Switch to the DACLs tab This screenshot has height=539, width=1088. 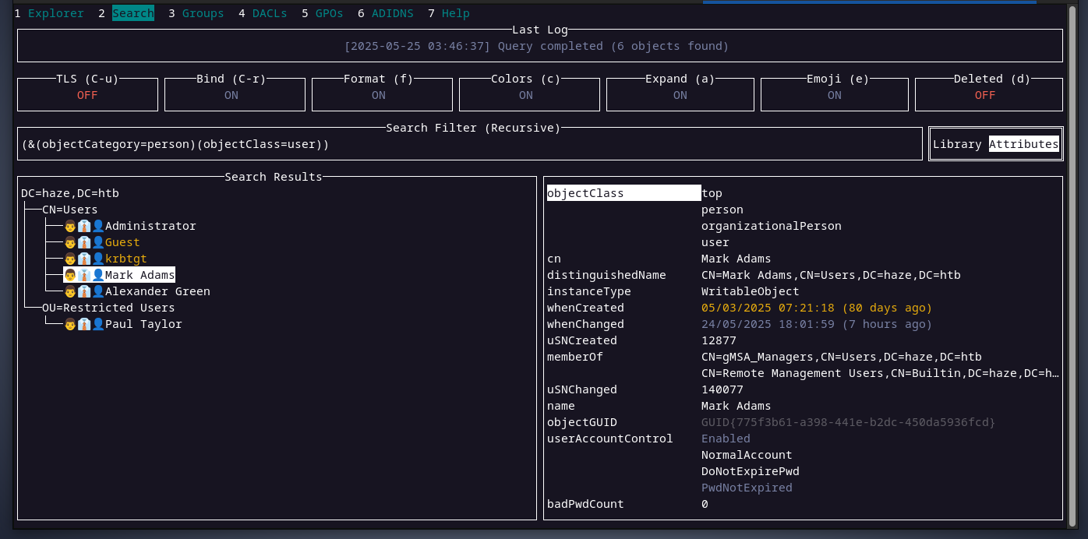click(x=270, y=13)
